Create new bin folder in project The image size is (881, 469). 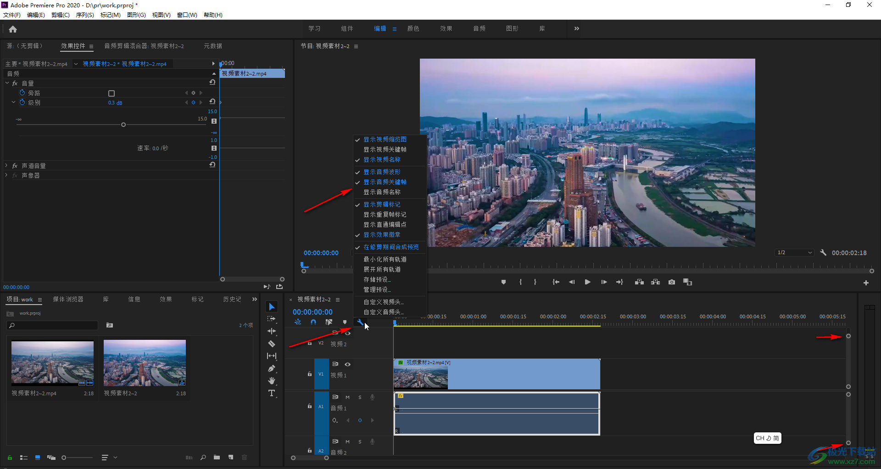tap(217, 457)
